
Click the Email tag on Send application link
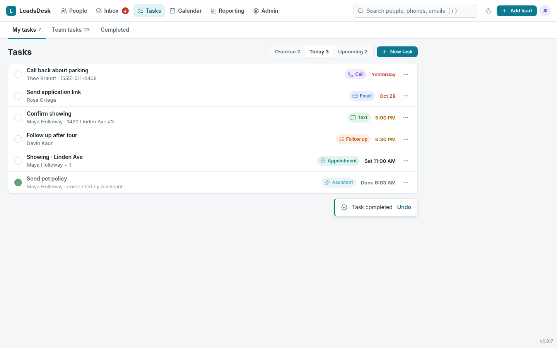click(x=362, y=96)
